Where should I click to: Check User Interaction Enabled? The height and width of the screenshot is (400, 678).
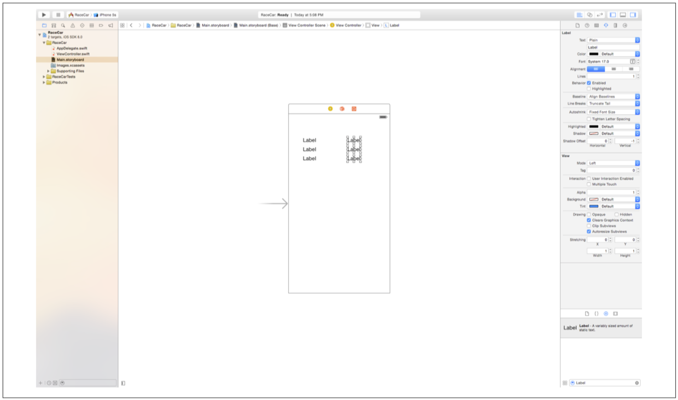tap(589, 179)
